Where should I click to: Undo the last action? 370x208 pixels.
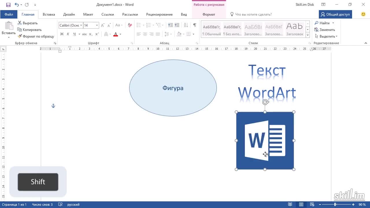pyautogui.click(x=17, y=5)
